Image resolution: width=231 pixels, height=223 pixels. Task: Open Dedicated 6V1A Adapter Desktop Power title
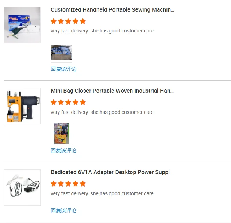coord(112,172)
